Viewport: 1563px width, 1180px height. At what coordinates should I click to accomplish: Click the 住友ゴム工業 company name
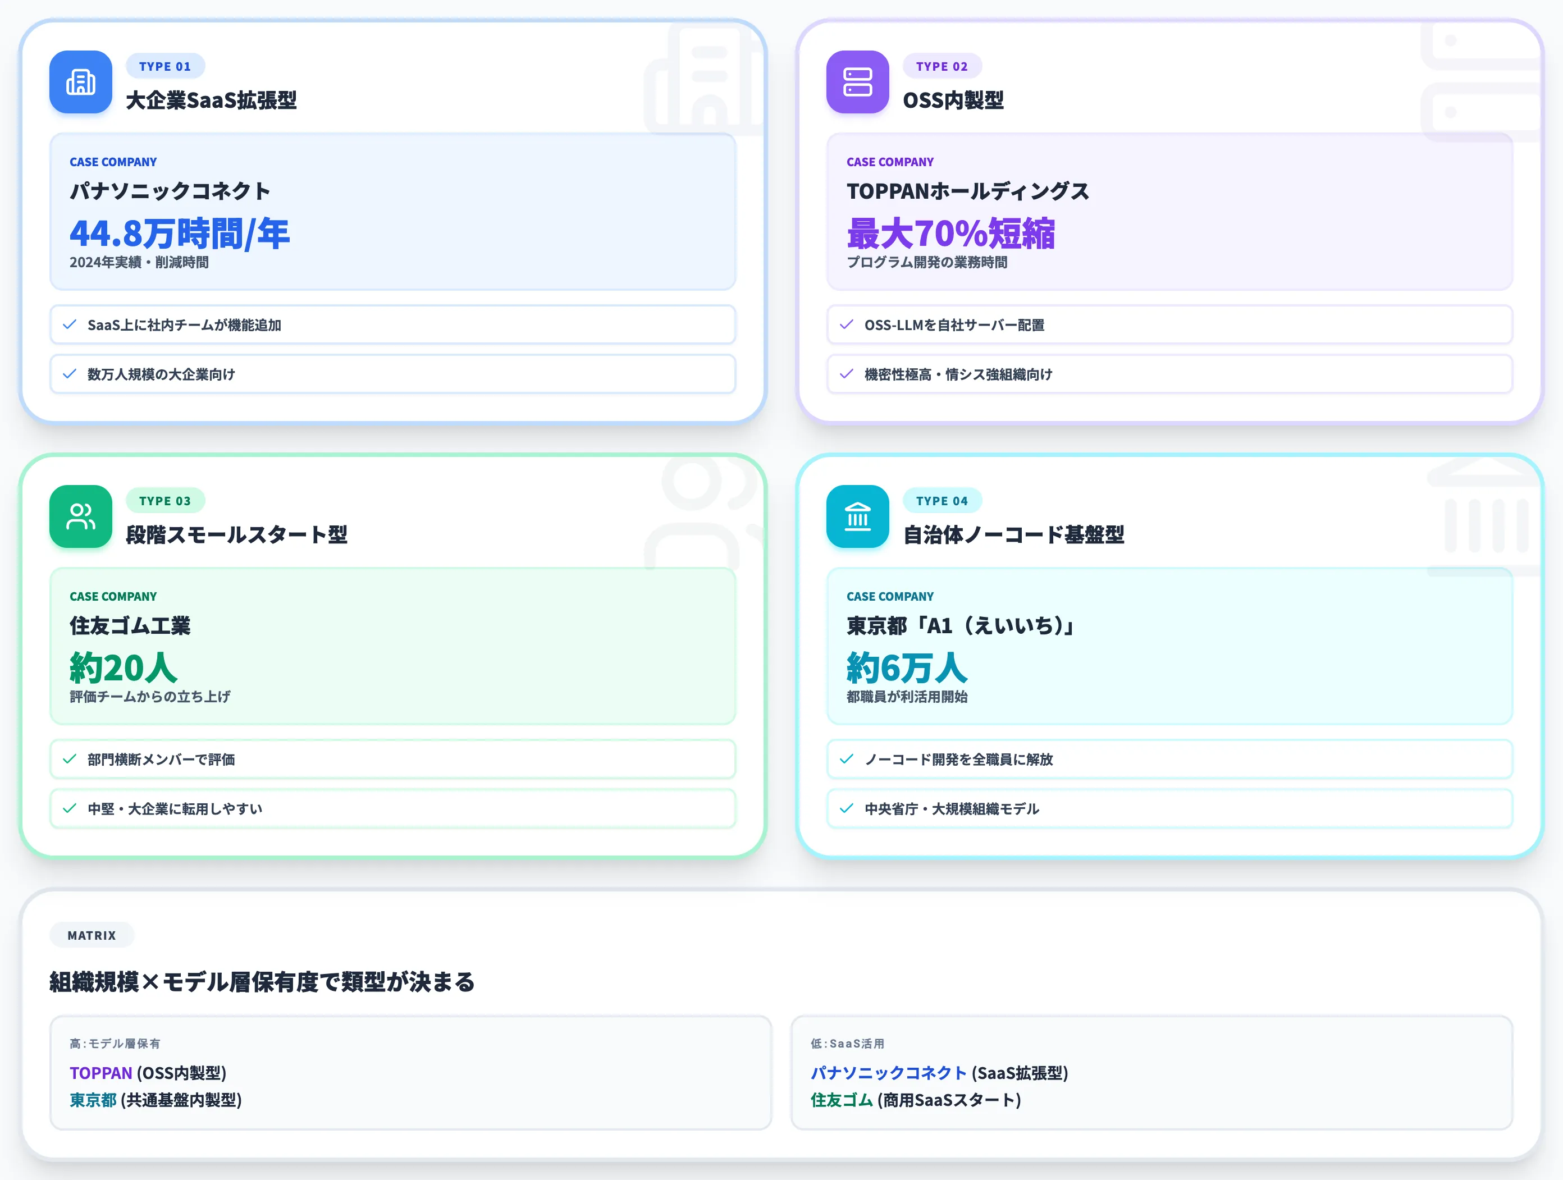(130, 625)
